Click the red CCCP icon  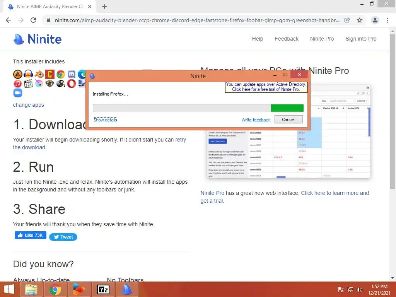50,74
